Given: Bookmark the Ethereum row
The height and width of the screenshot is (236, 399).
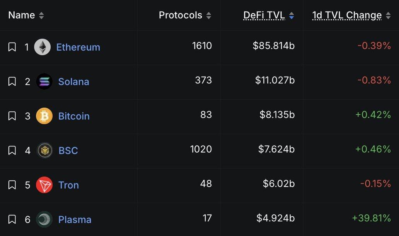Looking at the screenshot, I should (12, 47).
